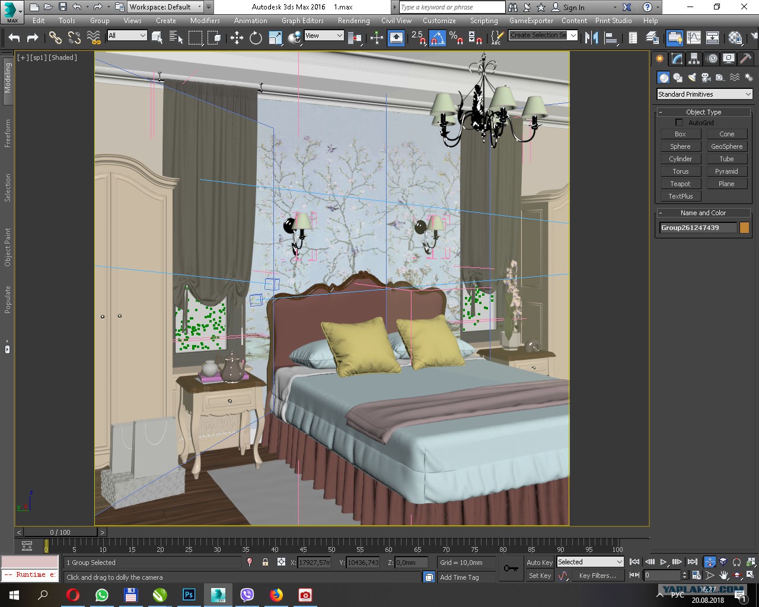Activate the Select and Rotate tool
The height and width of the screenshot is (607, 759).
(256, 37)
